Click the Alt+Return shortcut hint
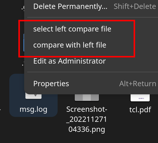Screen dimensions: 158x143 pos(138,84)
